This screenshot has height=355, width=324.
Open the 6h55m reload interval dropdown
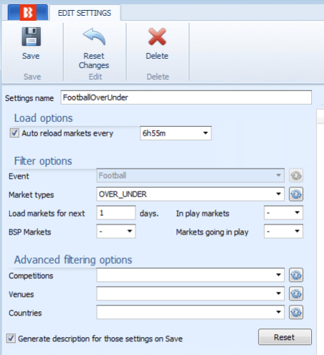(x=176, y=133)
